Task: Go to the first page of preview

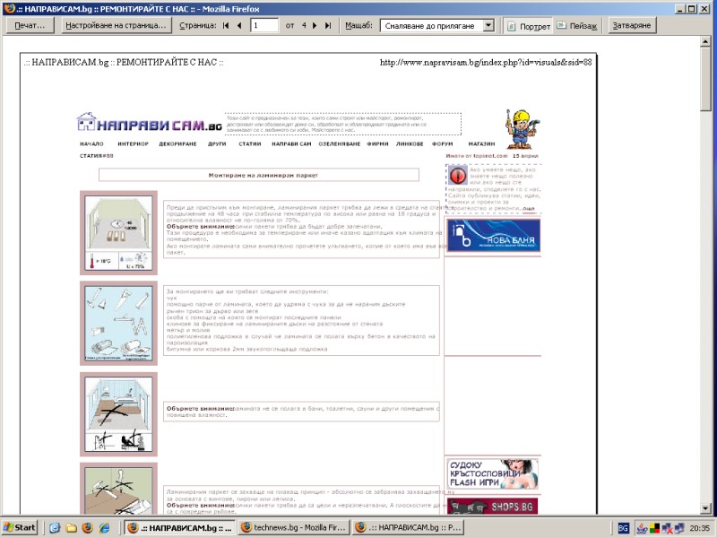Action: click(x=226, y=26)
